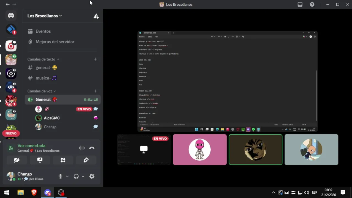Select AlcaGMC in the voice channel
The width and height of the screenshot is (352, 198).
click(67, 118)
